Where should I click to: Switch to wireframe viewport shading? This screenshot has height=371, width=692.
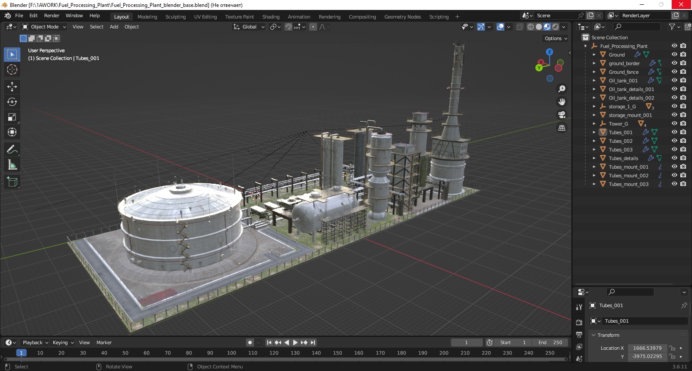(530, 27)
